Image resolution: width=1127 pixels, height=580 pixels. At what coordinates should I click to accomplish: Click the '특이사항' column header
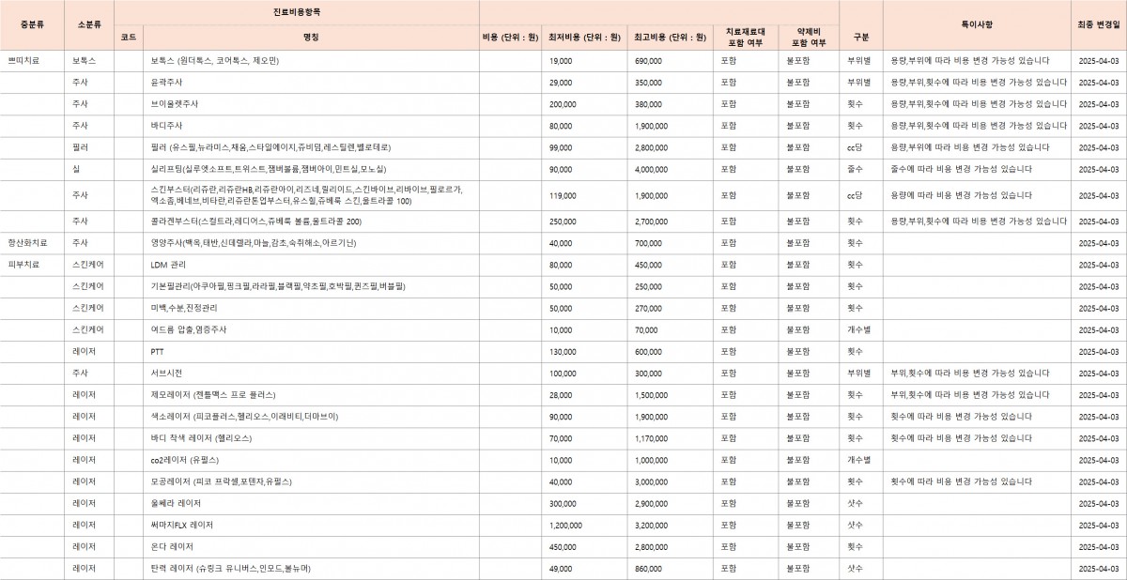pos(977,24)
